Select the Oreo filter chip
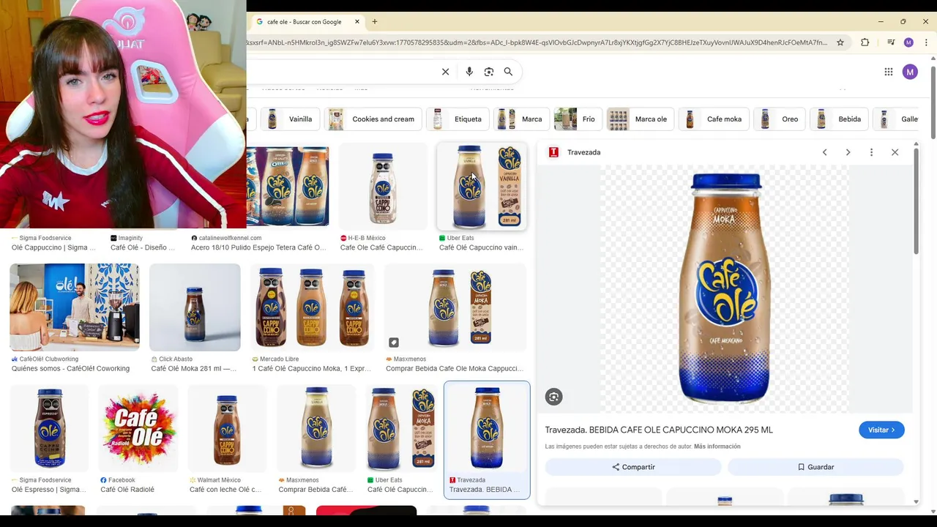Image resolution: width=937 pixels, height=527 pixels. [x=780, y=119]
